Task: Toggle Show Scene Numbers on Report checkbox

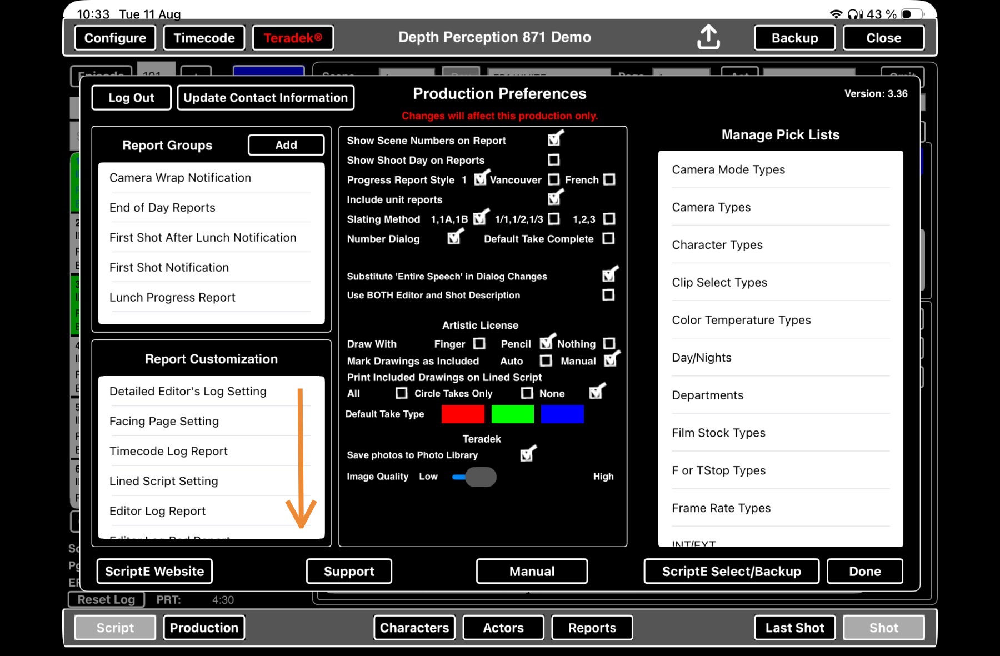Action: [554, 140]
